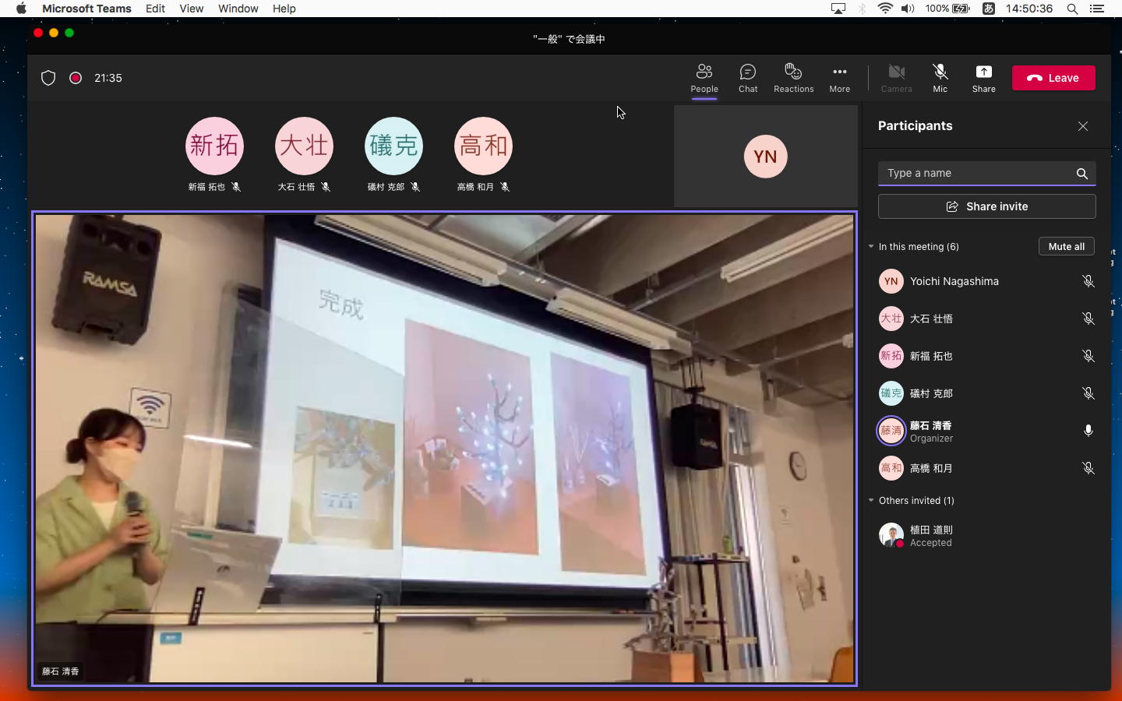Click 大石 壮悟's avatar in the gallery
The image size is (1122, 701).
coord(304,146)
